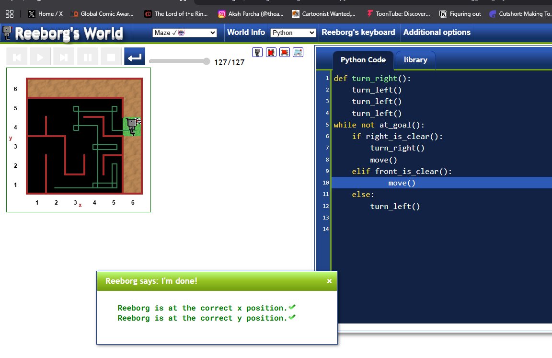Open the Cutshort bookmark
Screen dimensions: 552x358
click(x=520, y=14)
